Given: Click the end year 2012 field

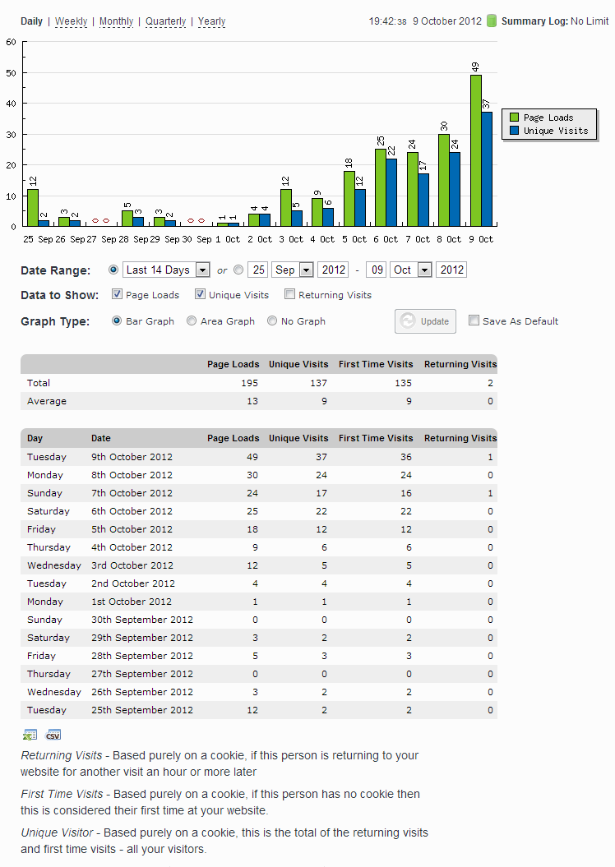Looking at the screenshot, I should pyautogui.click(x=451, y=270).
